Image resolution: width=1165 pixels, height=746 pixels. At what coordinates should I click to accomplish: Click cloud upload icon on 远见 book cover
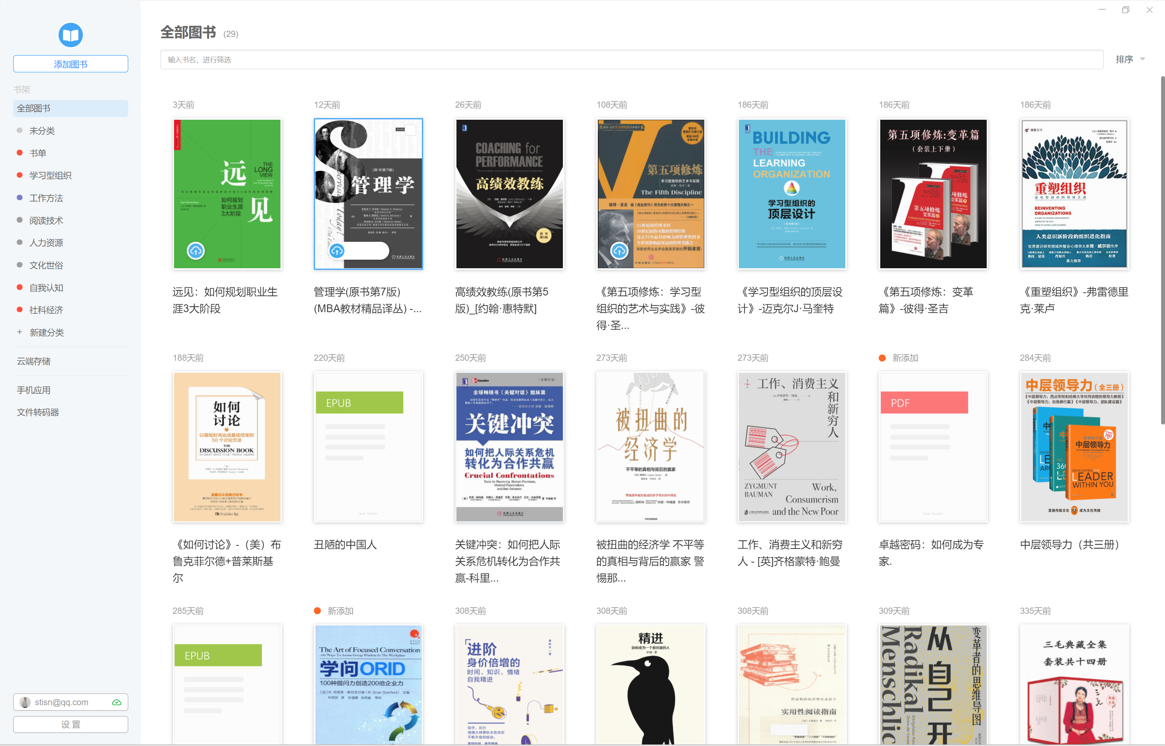tap(196, 251)
